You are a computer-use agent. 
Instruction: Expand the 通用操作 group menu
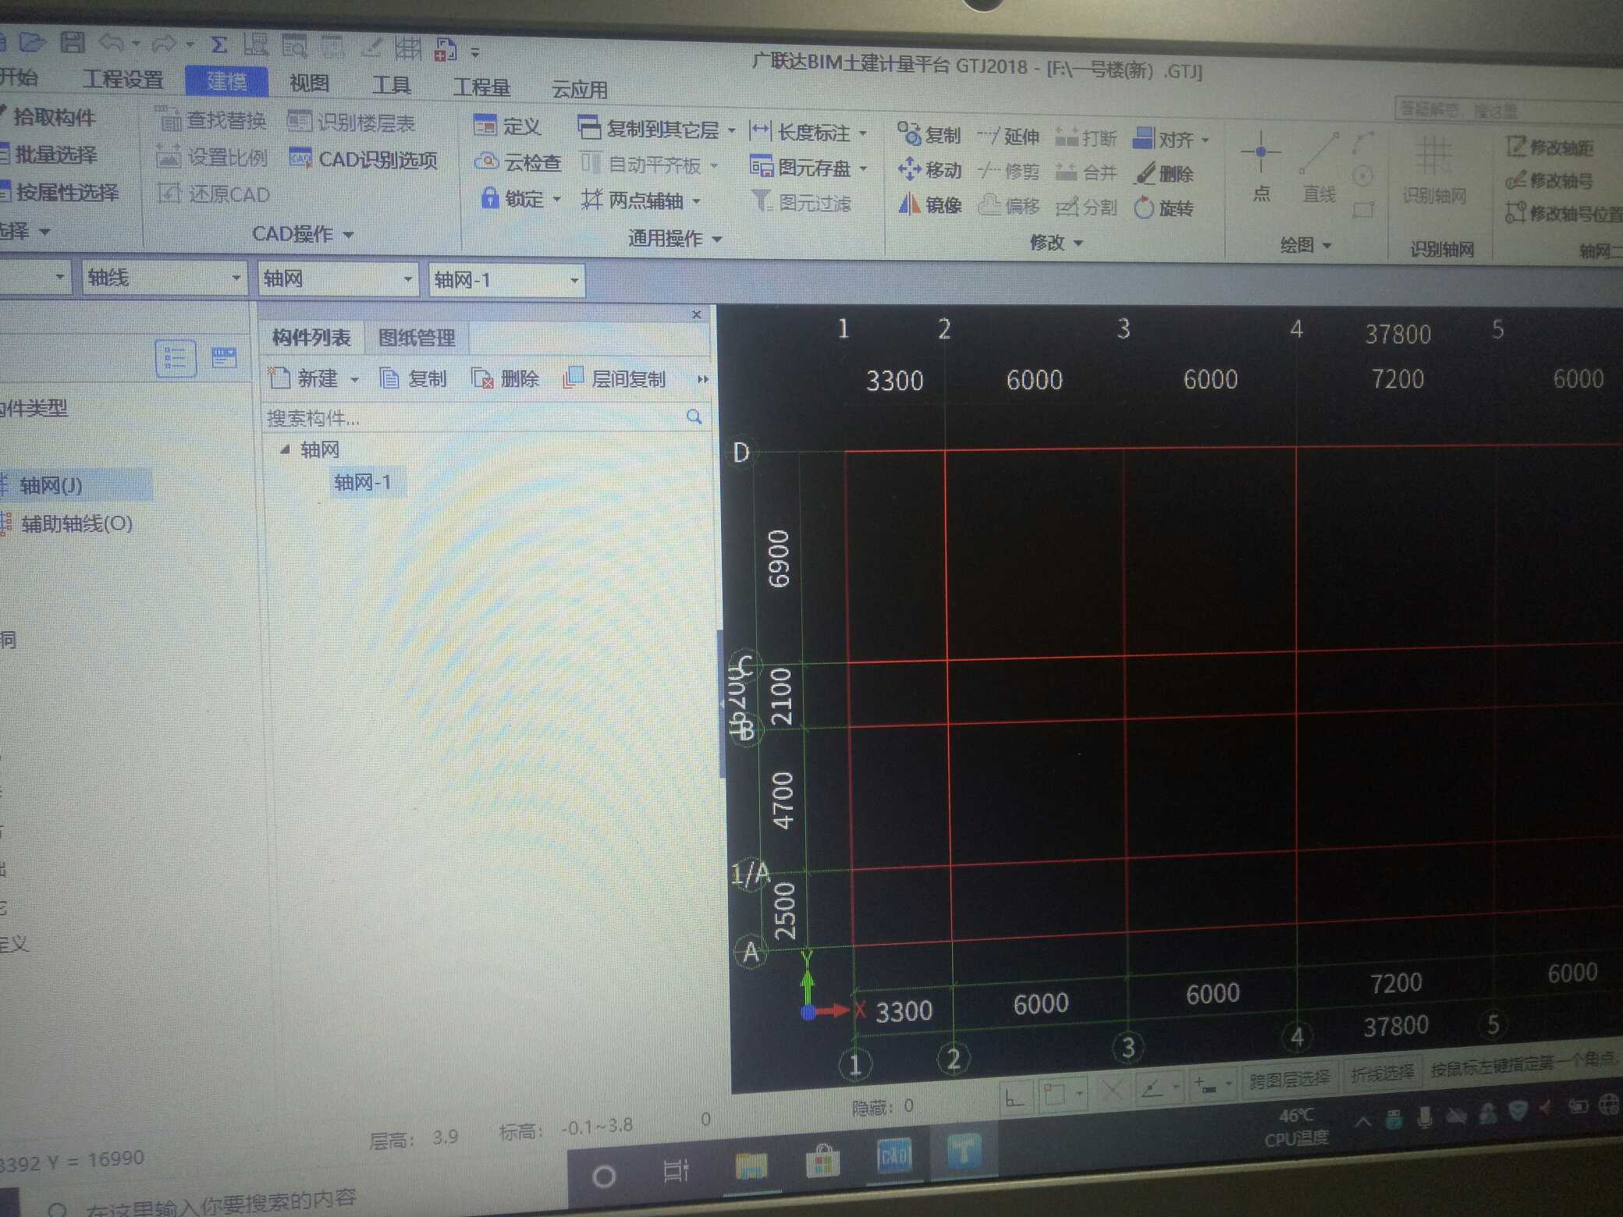click(675, 238)
